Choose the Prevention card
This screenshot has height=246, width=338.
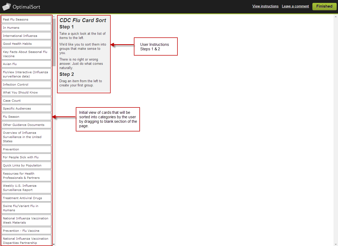pos(26,149)
